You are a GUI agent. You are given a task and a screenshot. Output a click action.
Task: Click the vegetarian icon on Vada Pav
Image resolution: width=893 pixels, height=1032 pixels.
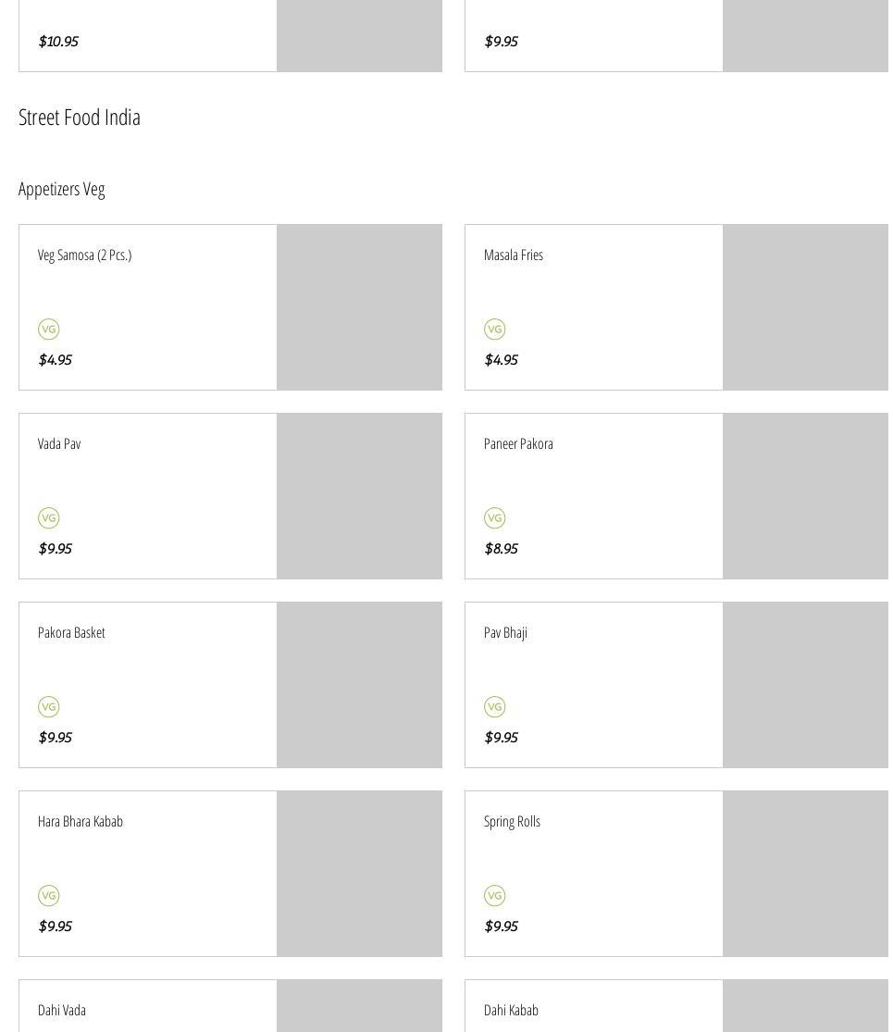tap(48, 517)
